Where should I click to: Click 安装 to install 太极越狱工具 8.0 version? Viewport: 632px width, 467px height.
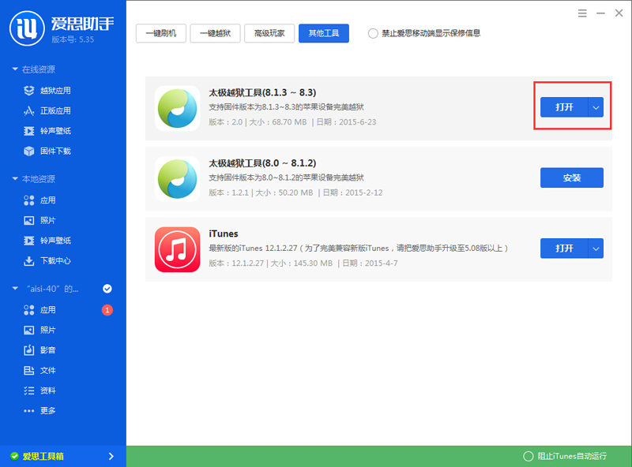tap(571, 177)
